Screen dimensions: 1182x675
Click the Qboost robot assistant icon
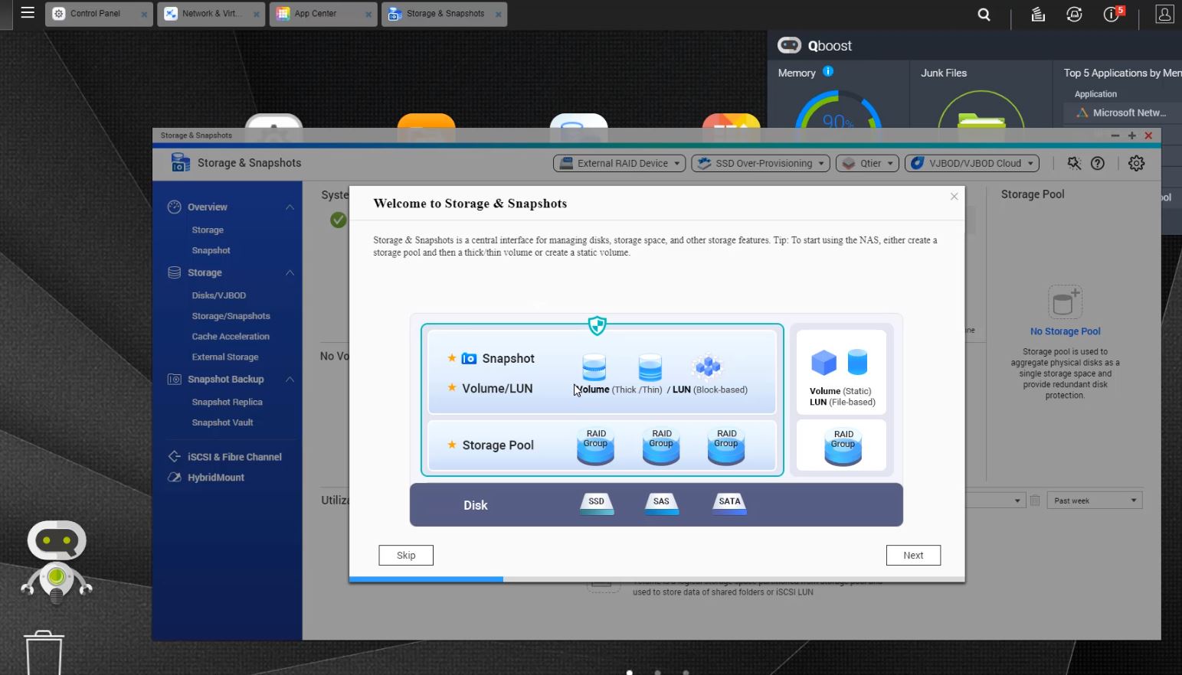point(56,560)
